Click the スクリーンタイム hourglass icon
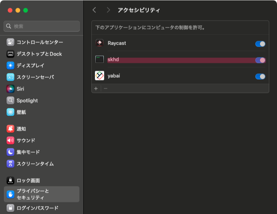277x214 pixels. click(10, 164)
